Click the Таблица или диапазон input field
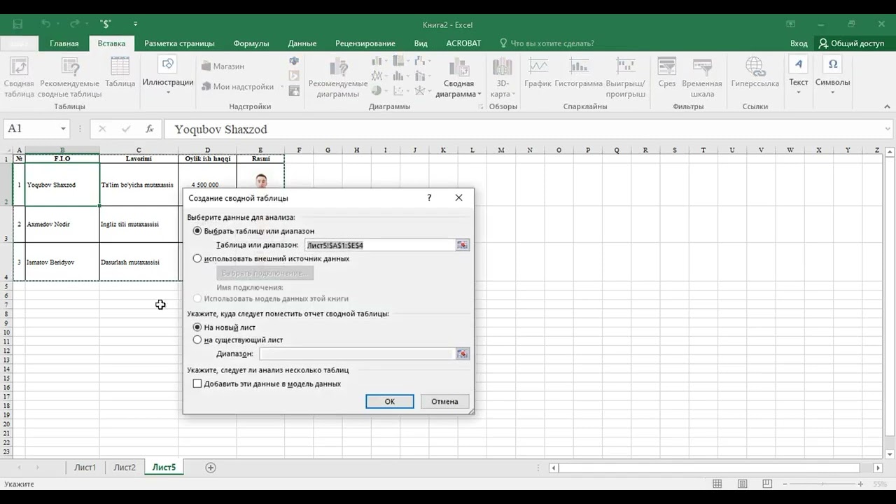 pyautogui.click(x=380, y=245)
